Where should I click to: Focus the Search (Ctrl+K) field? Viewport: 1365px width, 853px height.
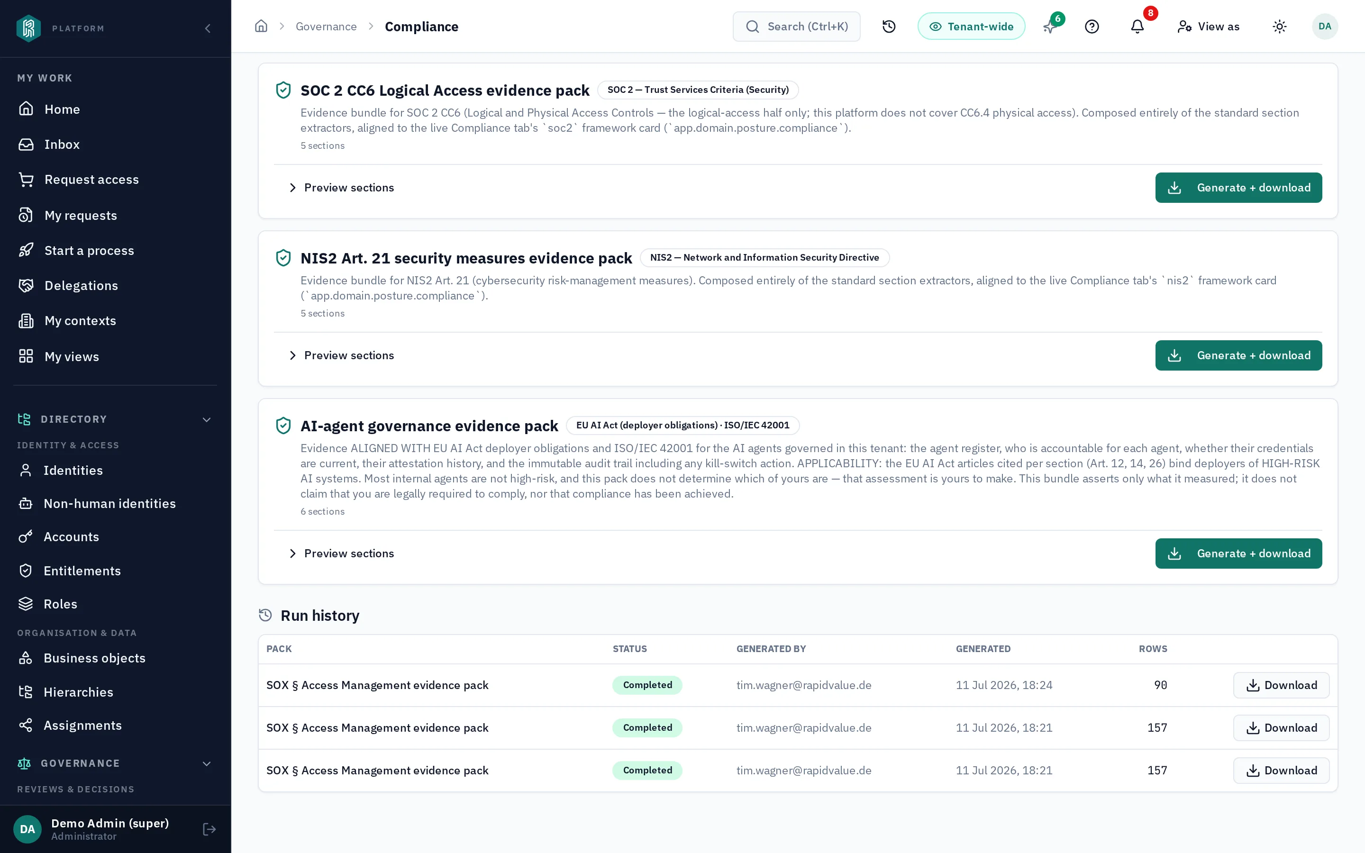coord(796,27)
